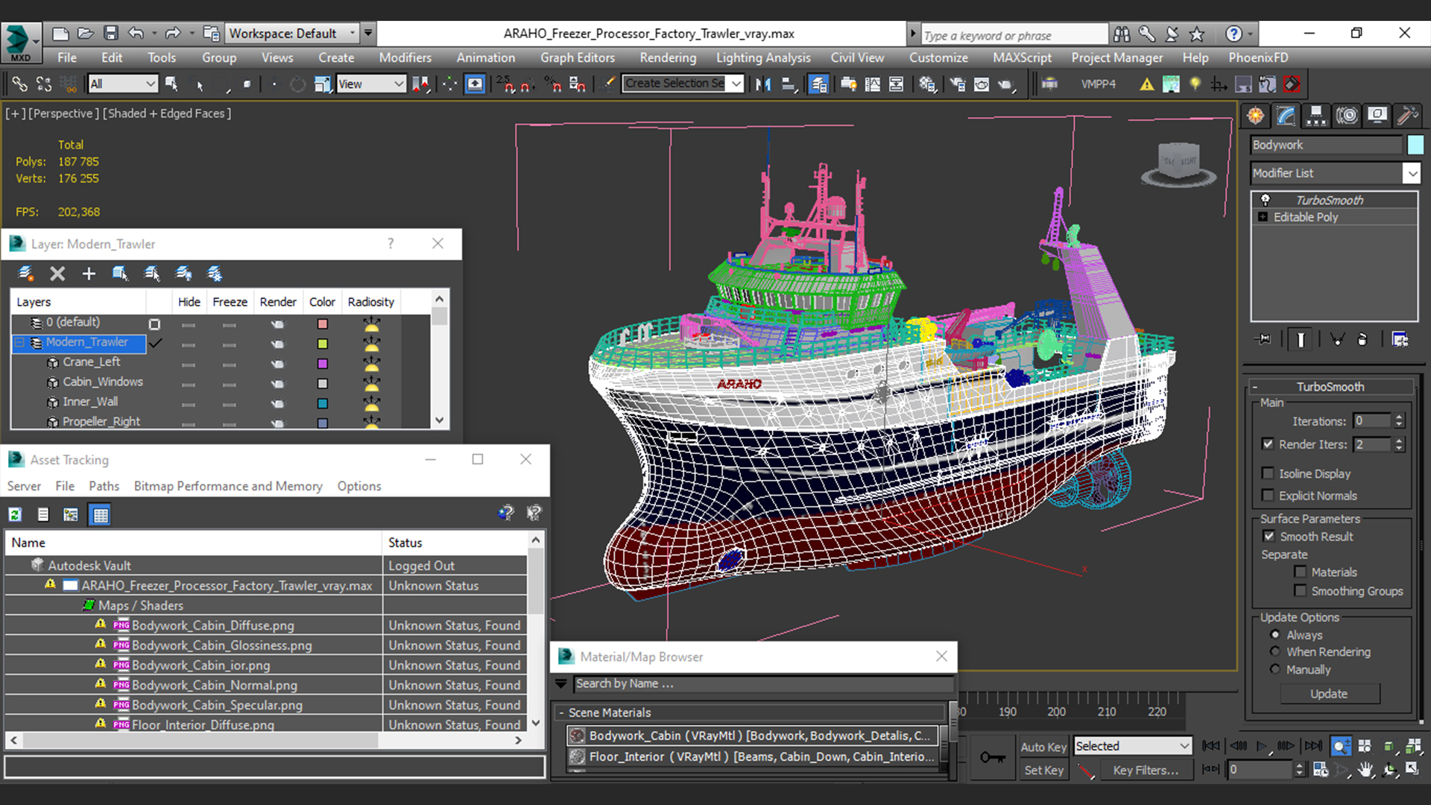1431x805 pixels.
Task: Collapse the Scene Materials group
Action: pos(562,713)
